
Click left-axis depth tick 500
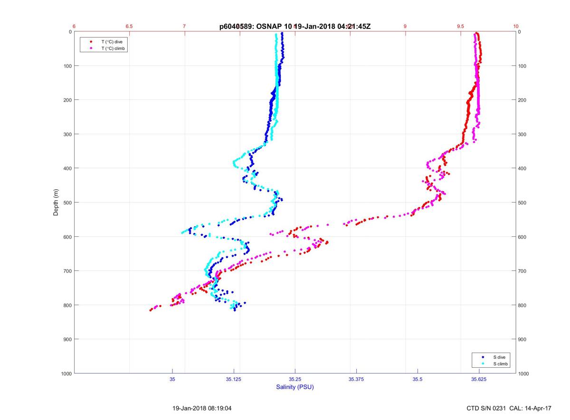67,203
